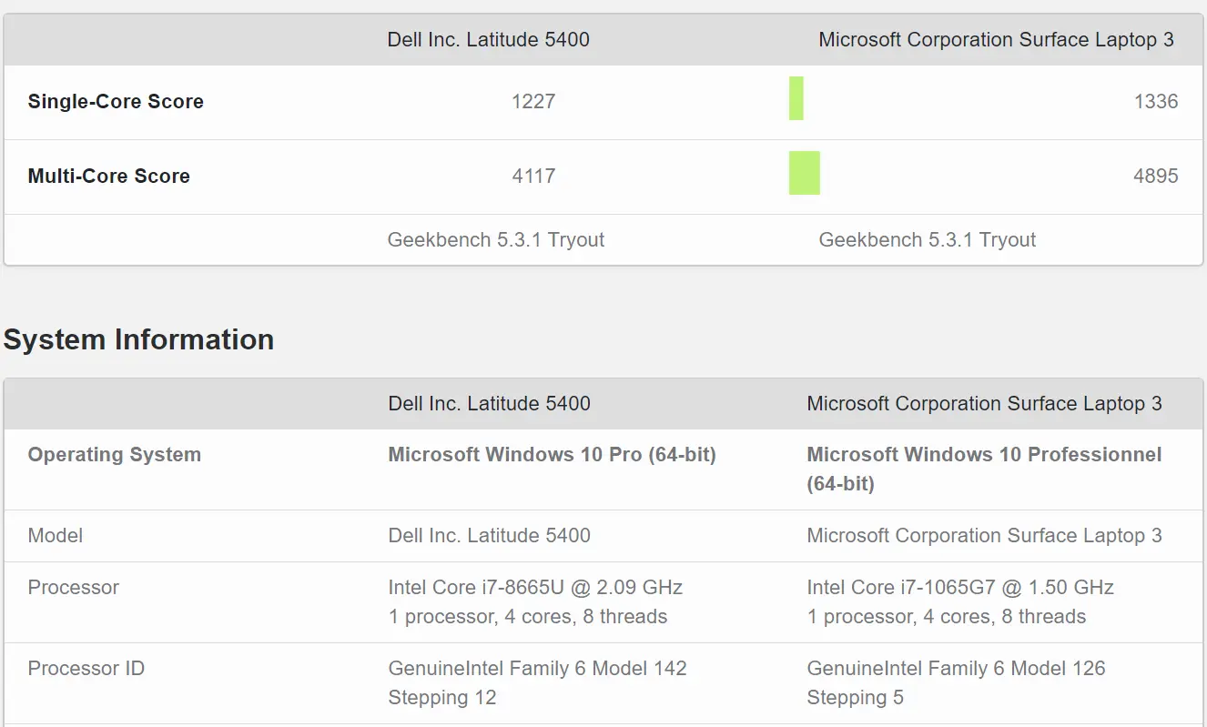Click Dell Inc. Latitude 5400 in scores header
1207x727 pixels.
click(489, 39)
